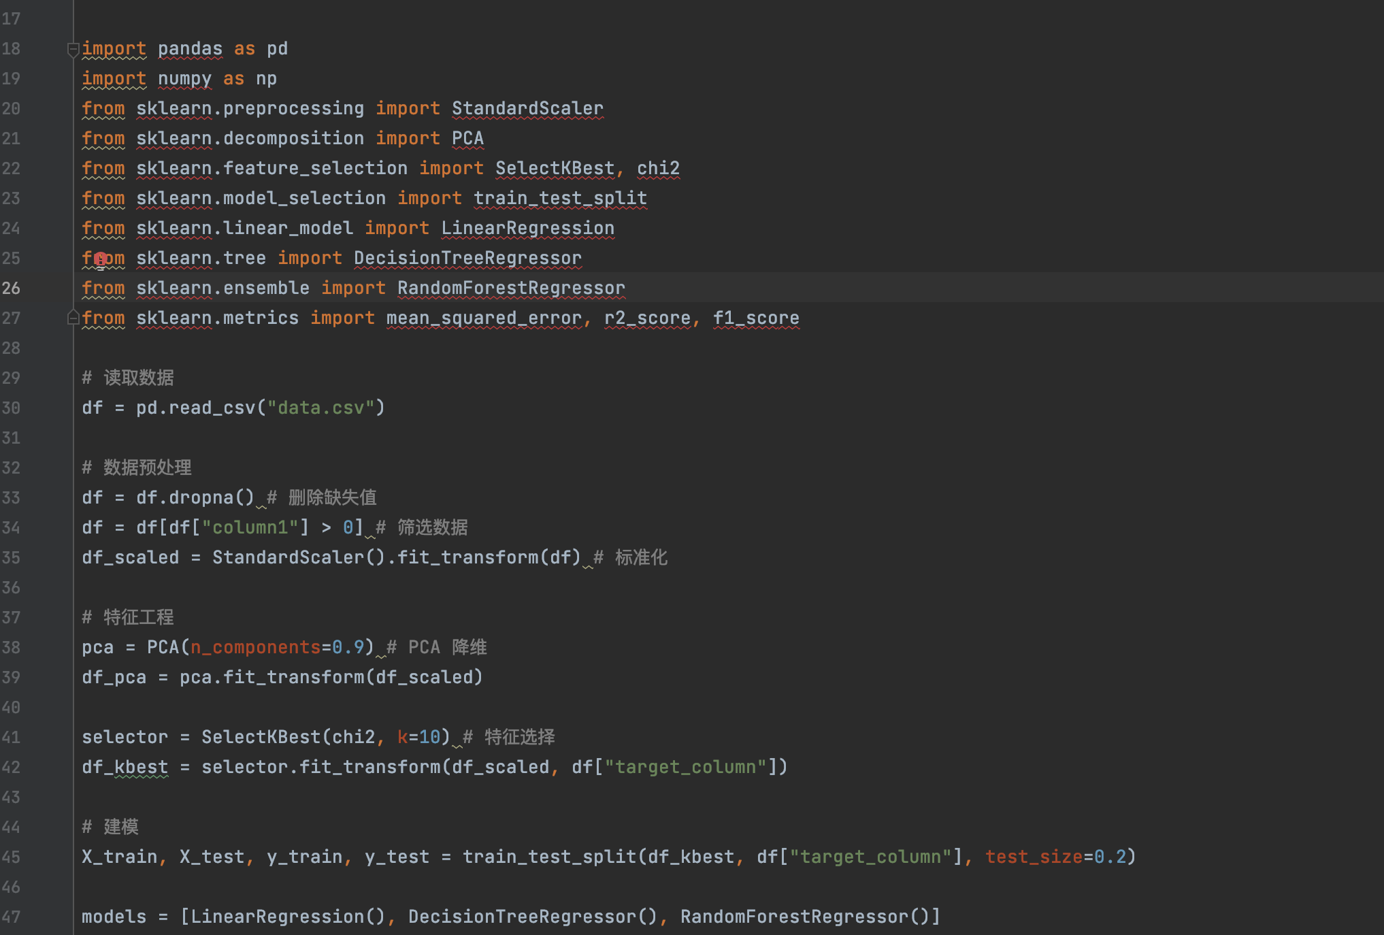Image resolution: width=1384 pixels, height=935 pixels.
Task: Click 'df_scaled' at the start of line 35
Action: (x=130, y=558)
